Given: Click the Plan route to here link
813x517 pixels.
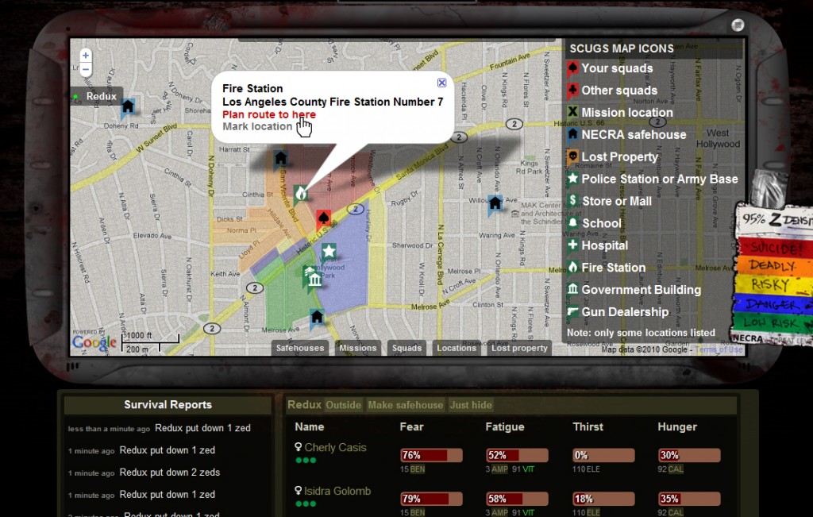Looking at the screenshot, I should (x=269, y=114).
